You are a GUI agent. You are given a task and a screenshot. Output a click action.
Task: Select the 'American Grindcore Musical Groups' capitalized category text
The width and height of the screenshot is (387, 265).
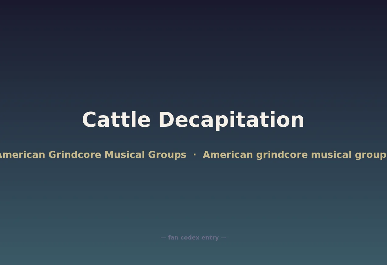(x=92, y=155)
